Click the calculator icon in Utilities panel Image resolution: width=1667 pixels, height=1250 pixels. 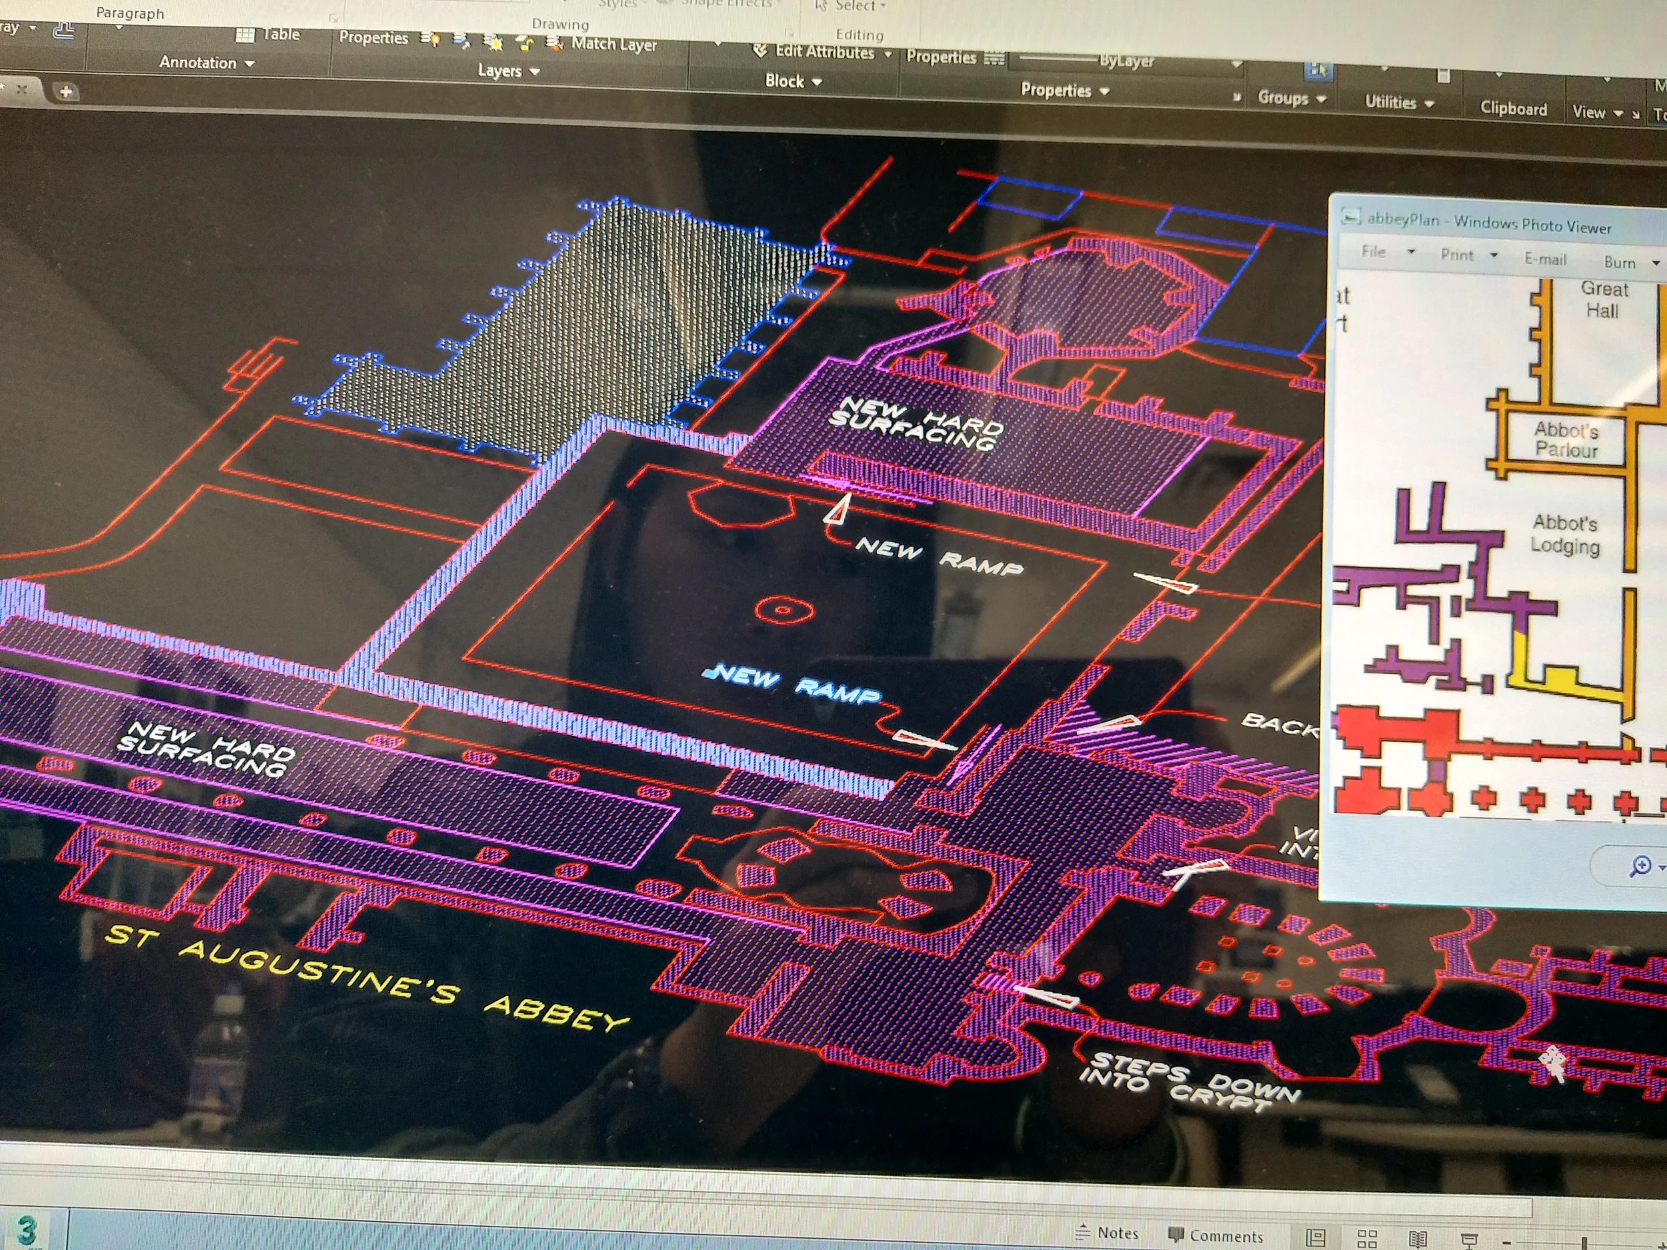pos(1444,75)
